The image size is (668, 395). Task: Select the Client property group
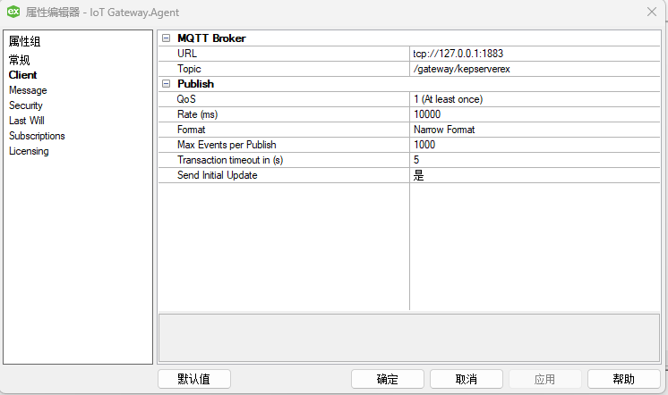click(22, 75)
